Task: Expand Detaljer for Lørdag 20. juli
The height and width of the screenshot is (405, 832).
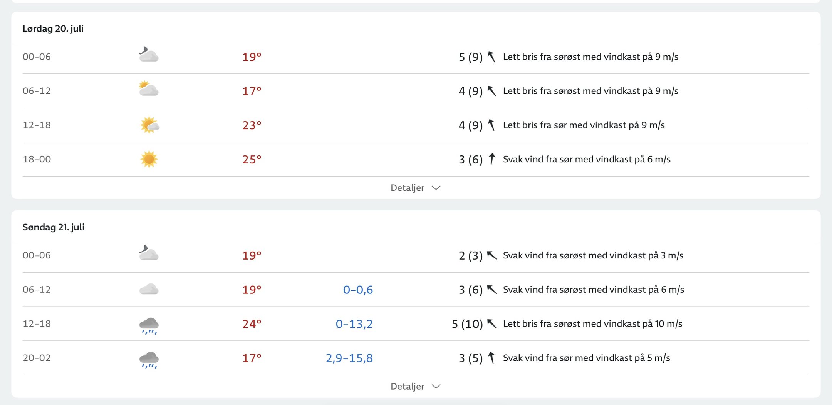Action: (x=414, y=188)
